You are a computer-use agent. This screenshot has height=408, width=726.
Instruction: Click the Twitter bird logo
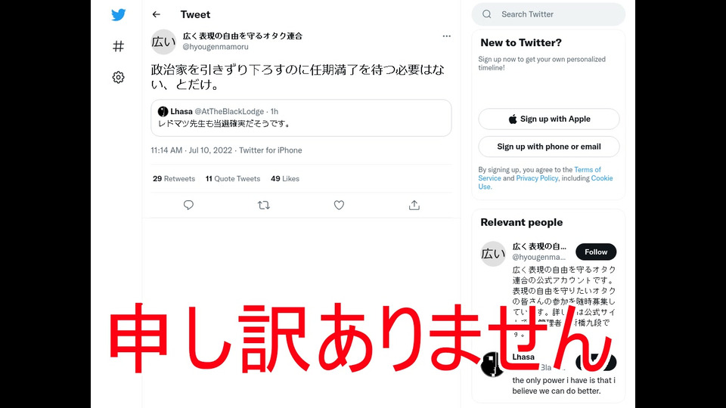[119, 15]
